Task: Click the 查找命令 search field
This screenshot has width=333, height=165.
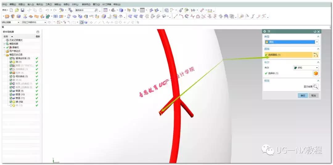Action: click(84, 10)
